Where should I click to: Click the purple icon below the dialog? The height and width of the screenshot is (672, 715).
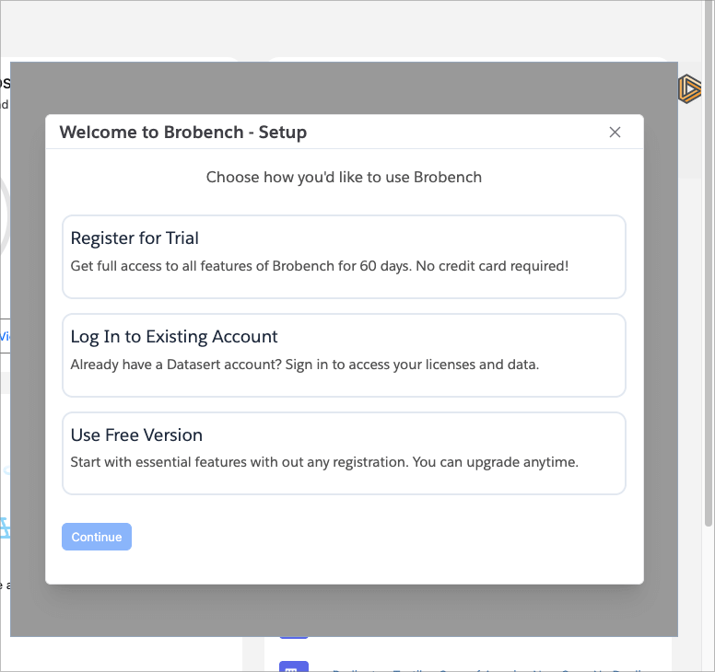[292, 667]
